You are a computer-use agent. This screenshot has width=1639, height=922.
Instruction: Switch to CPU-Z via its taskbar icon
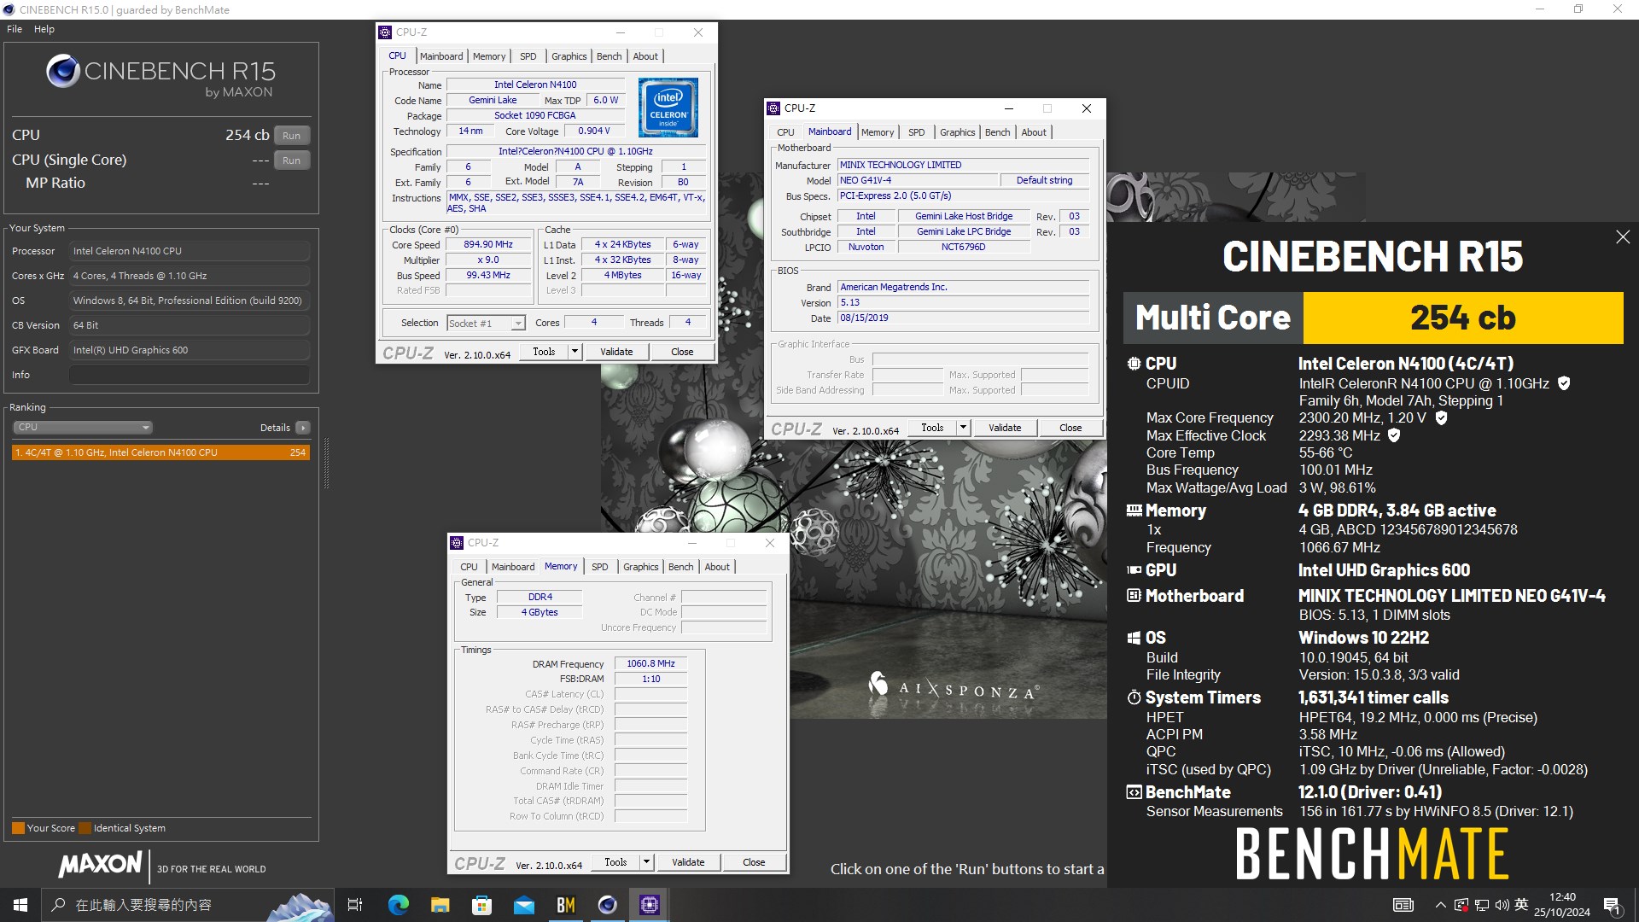(650, 905)
